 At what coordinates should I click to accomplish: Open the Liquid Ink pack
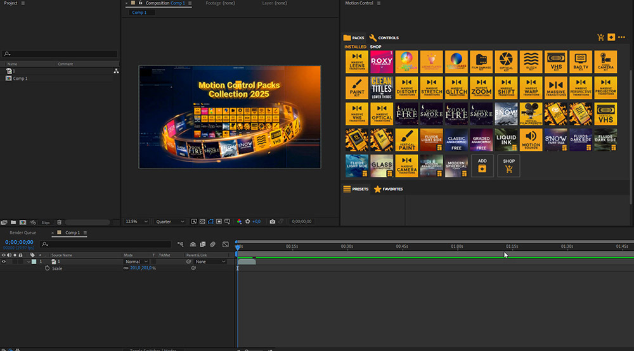tap(506, 139)
